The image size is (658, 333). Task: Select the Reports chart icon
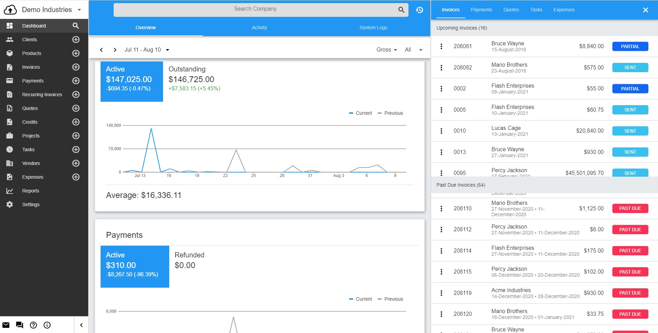tap(10, 191)
